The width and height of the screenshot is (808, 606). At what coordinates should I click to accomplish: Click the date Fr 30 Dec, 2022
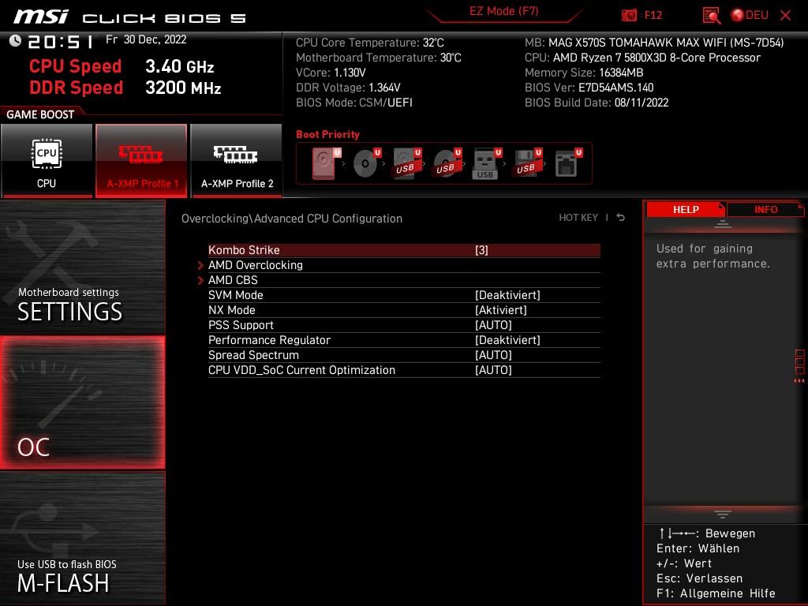[146, 39]
